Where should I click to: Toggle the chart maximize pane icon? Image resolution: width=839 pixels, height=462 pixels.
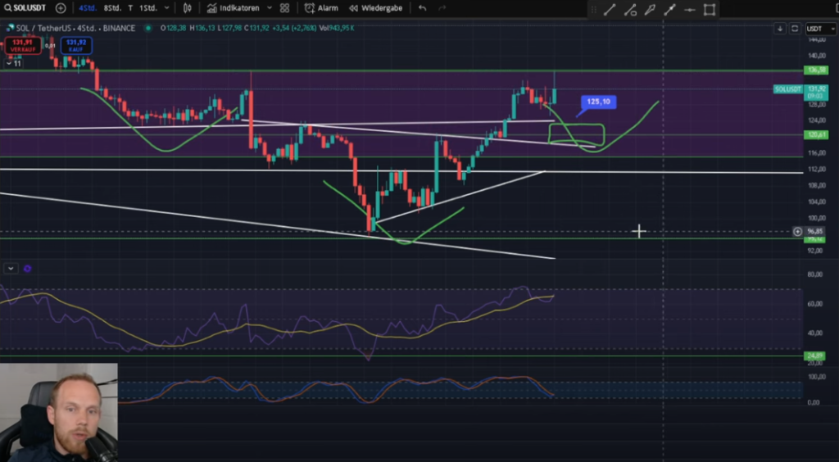[x=795, y=29]
